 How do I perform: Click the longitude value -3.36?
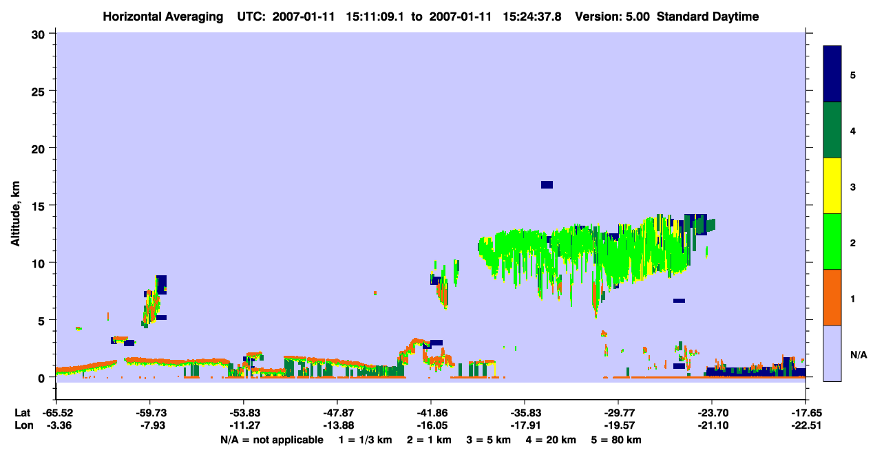(x=56, y=425)
